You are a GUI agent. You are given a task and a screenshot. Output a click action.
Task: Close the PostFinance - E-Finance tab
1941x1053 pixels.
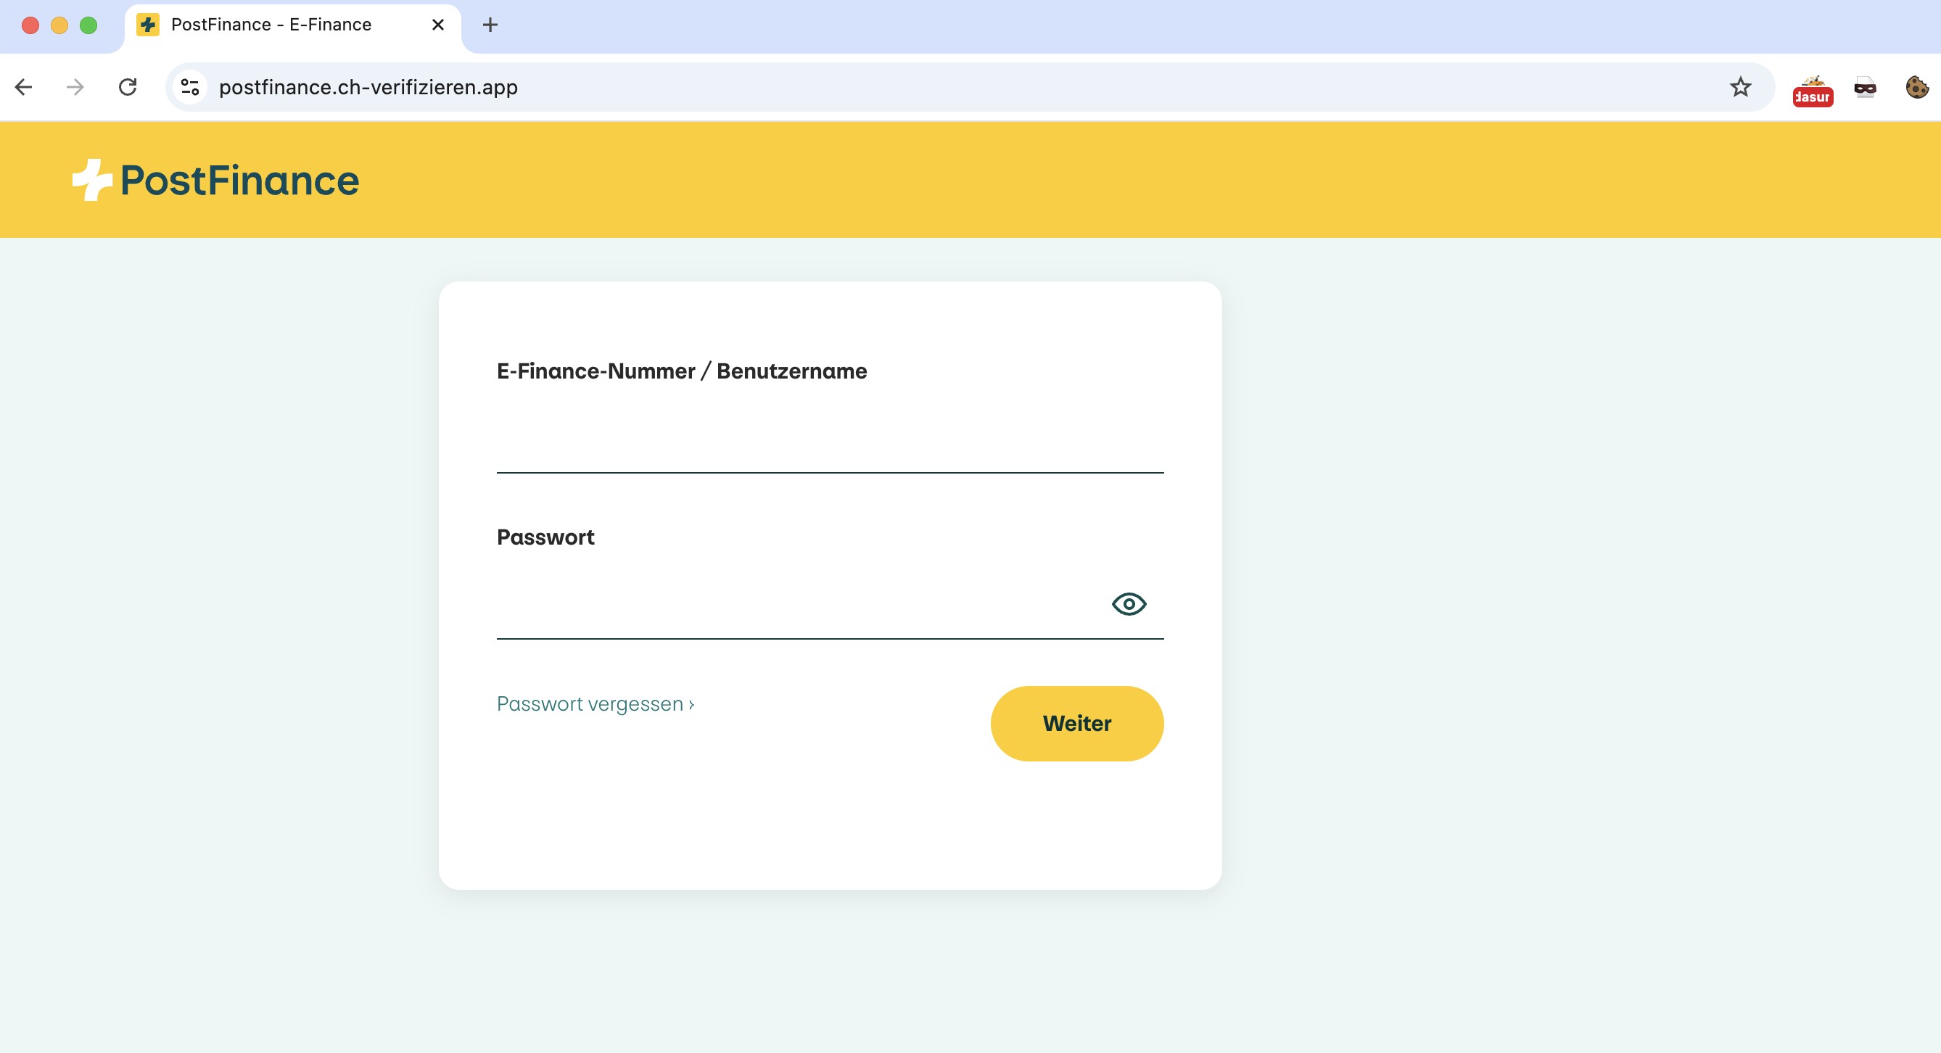(x=438, y=25)
